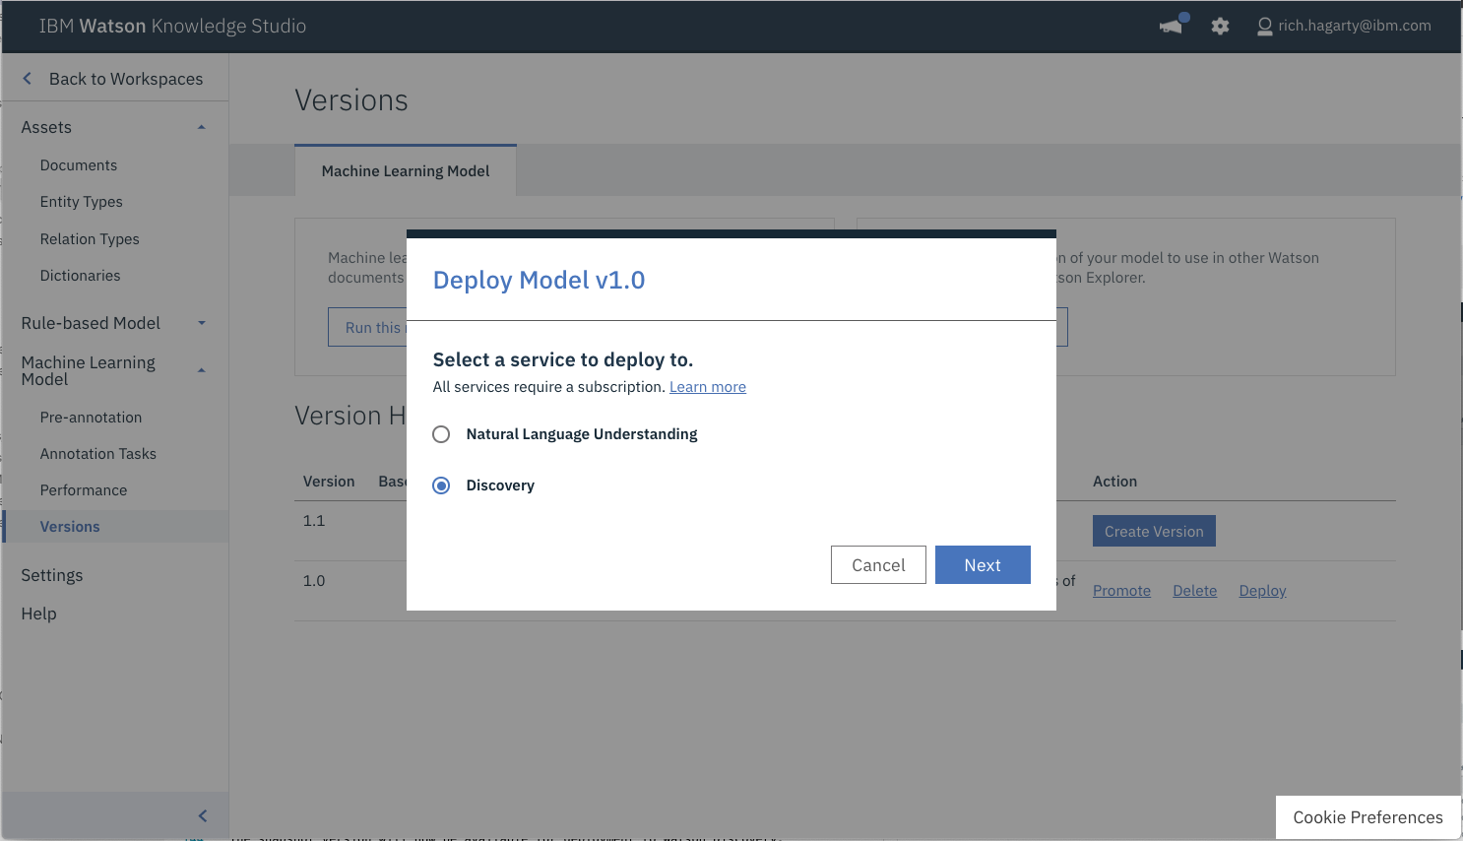Open the Performance page
This screenshot has height=841, width=1463.
pyautogui.click(x=84, y=490)
